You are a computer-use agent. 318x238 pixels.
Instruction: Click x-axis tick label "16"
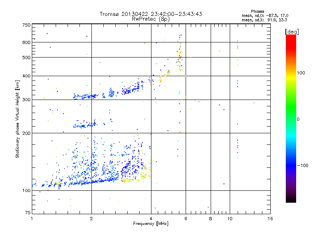click(270, 219)
